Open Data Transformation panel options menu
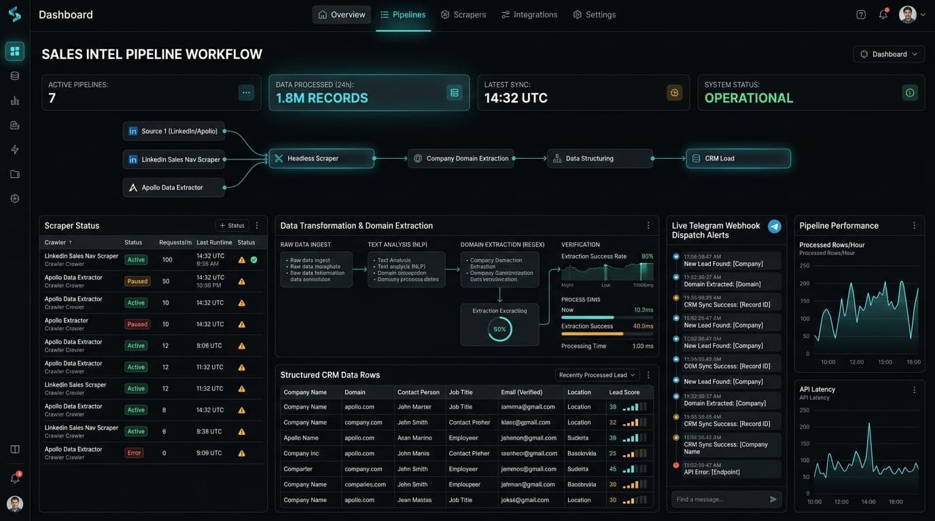The image size is (935, 521). tap(648, 226)
